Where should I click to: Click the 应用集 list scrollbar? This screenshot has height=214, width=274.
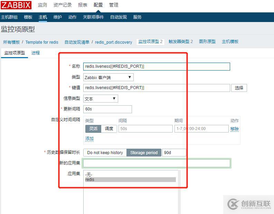pos(179,192)
